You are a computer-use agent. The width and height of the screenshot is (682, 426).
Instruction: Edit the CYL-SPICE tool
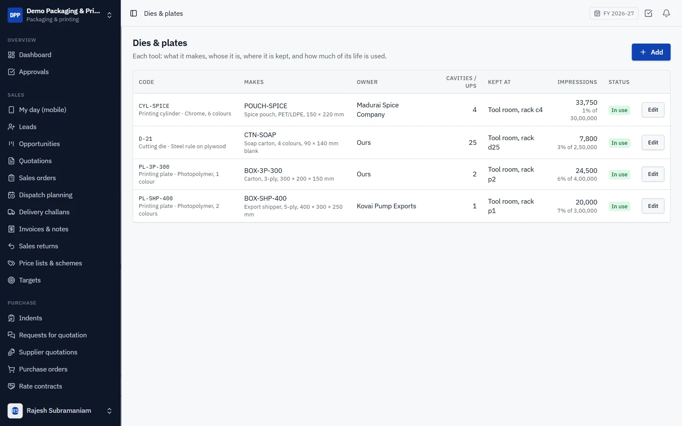pos(653,110)
